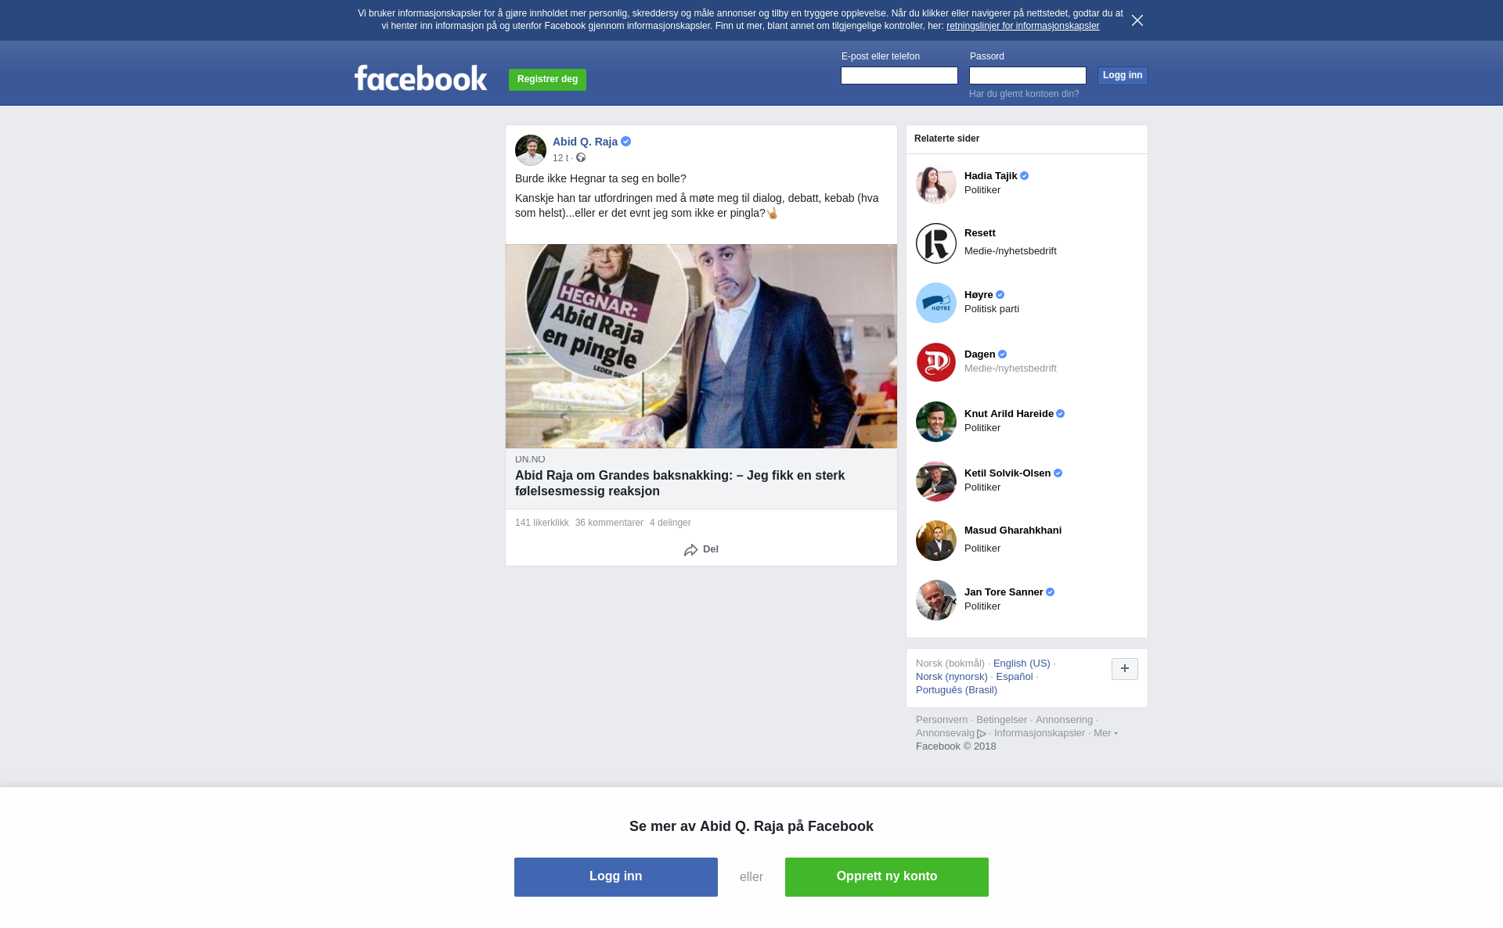Open Informasjonskapsler footer link
The width and height of the screenshot is (1503, 928).
1040,733
